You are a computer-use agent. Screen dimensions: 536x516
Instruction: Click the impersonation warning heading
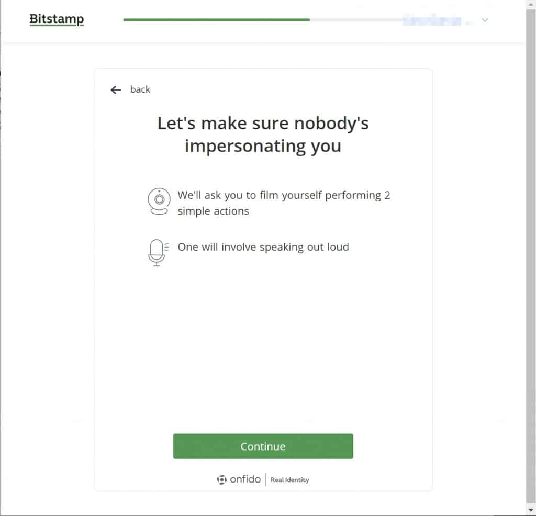pyautogui.click(x=262, y=134)
